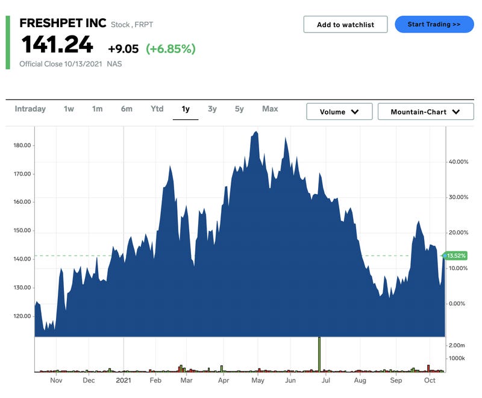
Task: Switch chart to Intraday range
Action: coord(30,109)
